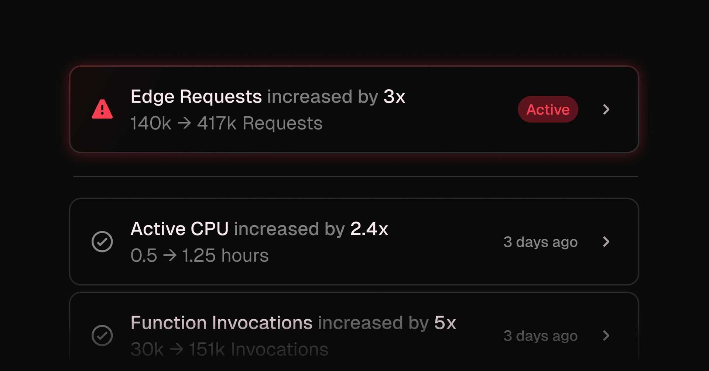Screen dimensions: 709x371
Task: Click the checkmark circle beside Active CPU
Action: [x=102, y=242]
